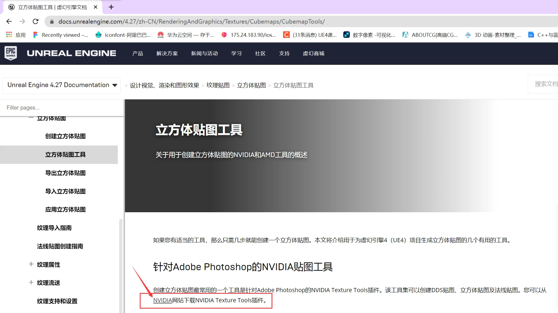Open the 支持 menu

pos(284,53)
